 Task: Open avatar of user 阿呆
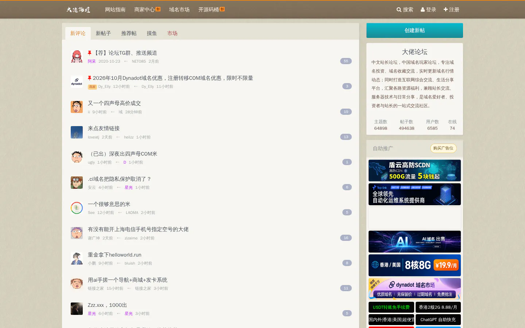(77, 56)
